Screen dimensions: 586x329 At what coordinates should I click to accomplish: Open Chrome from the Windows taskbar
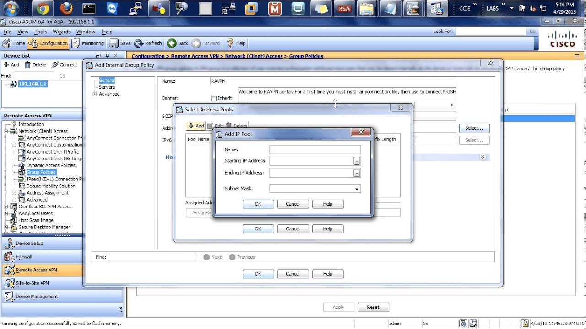(43, 8)
